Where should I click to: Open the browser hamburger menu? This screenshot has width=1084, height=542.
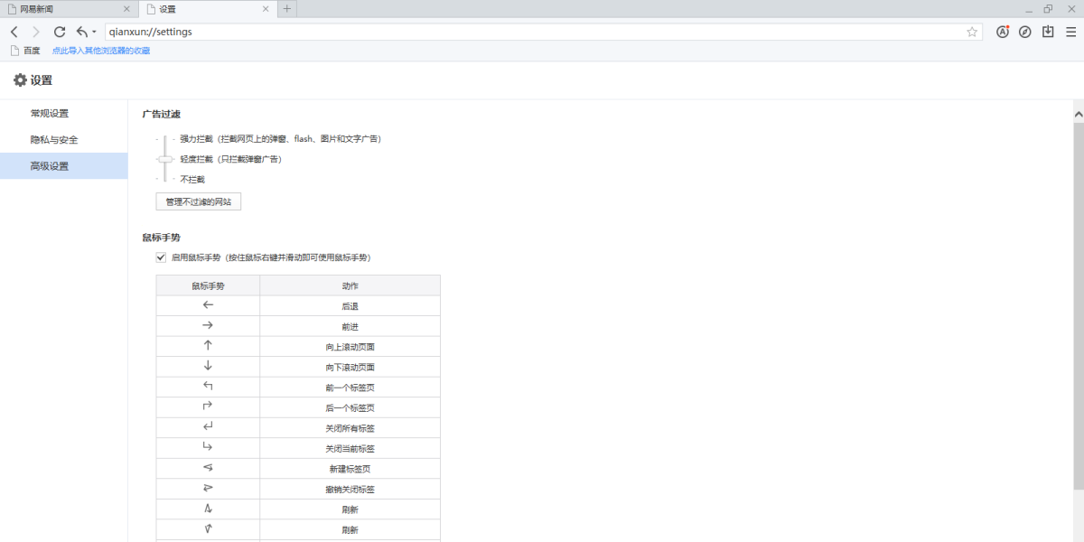click(x=1070, y=32)
